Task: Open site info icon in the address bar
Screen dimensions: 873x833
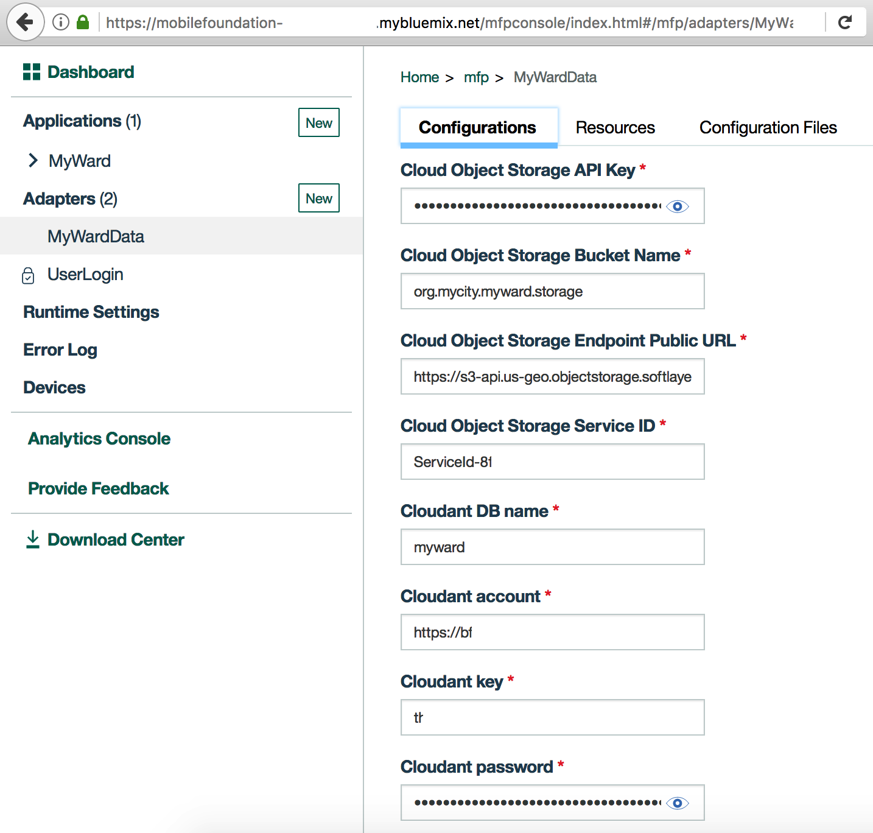Action: tap(60, 22)
